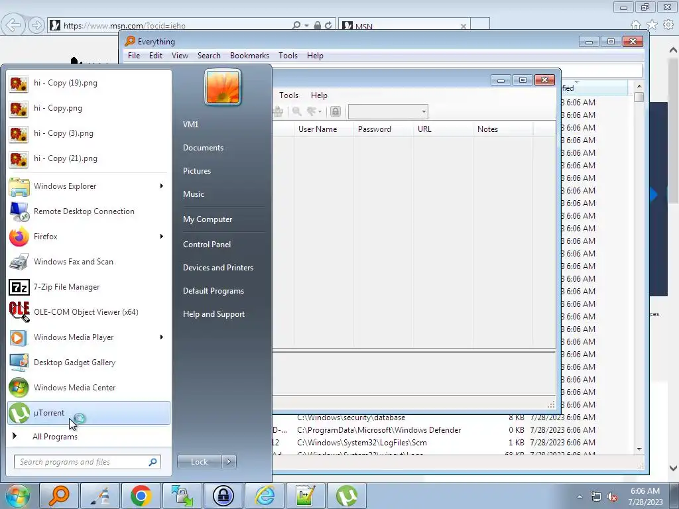Screen dimensions: 679x509
Task: Expand the Windows Media Player jump list arrow
Action: coord(162,337)
